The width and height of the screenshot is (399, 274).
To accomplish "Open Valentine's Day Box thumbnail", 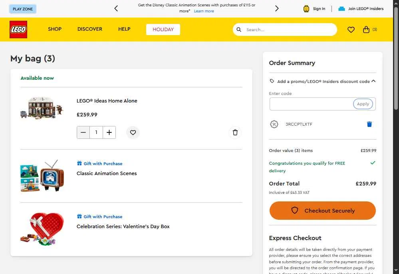I will [x=42, y=229].
